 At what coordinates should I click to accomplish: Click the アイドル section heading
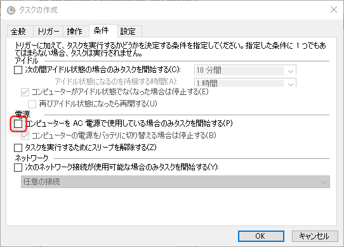coord(27,61)
